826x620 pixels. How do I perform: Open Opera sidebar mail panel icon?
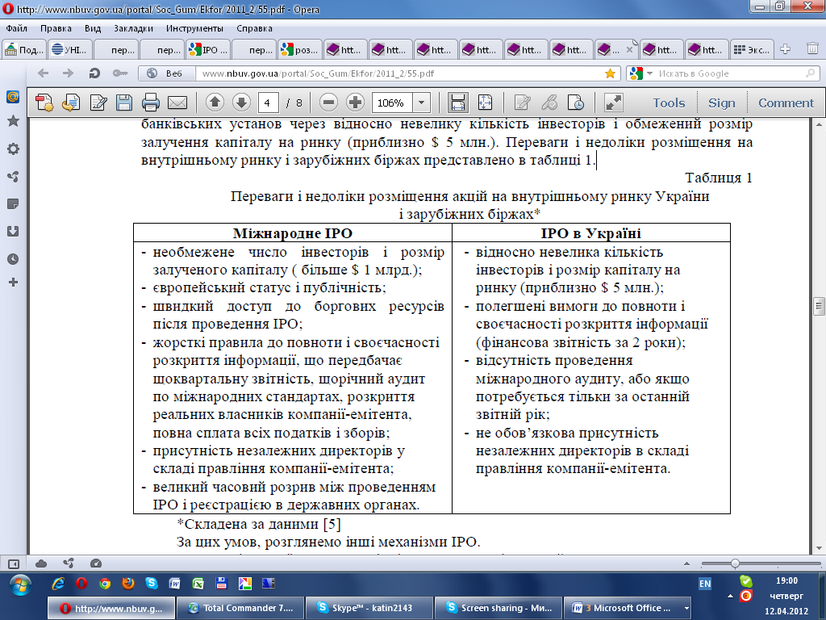[13, 97]
